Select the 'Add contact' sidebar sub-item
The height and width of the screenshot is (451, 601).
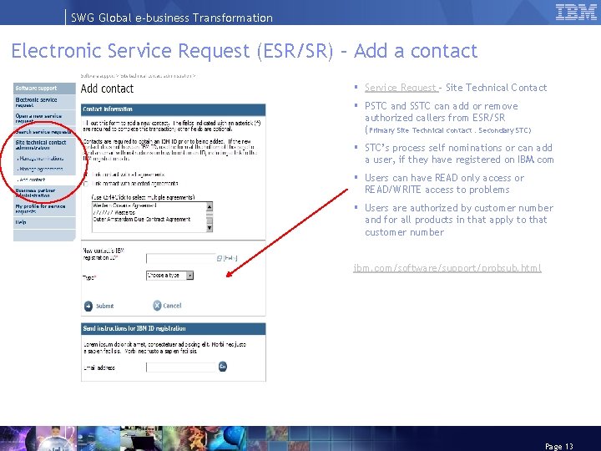(32, 180)
